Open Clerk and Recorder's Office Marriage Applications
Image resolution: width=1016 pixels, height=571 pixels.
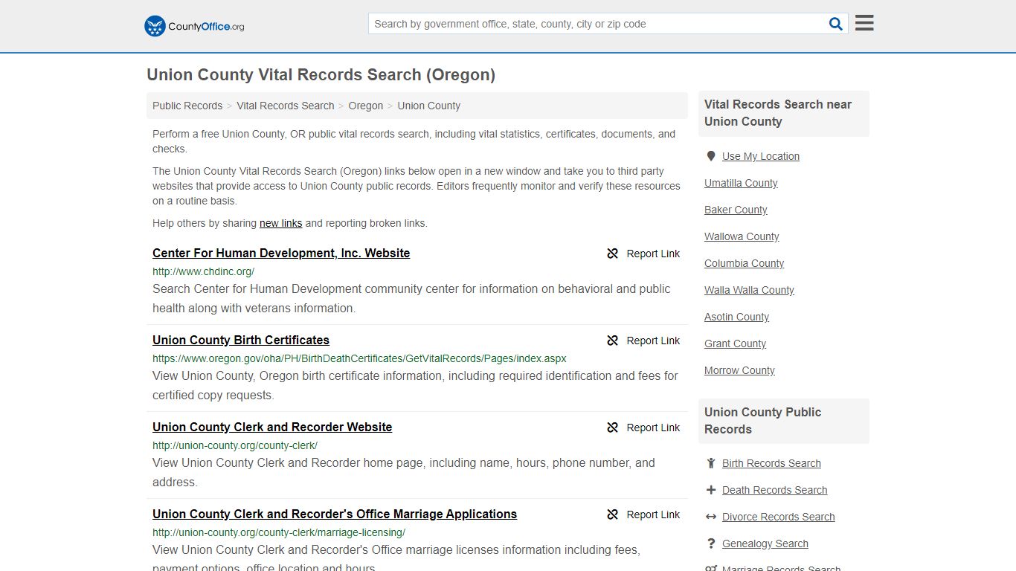tap(335, 514)
